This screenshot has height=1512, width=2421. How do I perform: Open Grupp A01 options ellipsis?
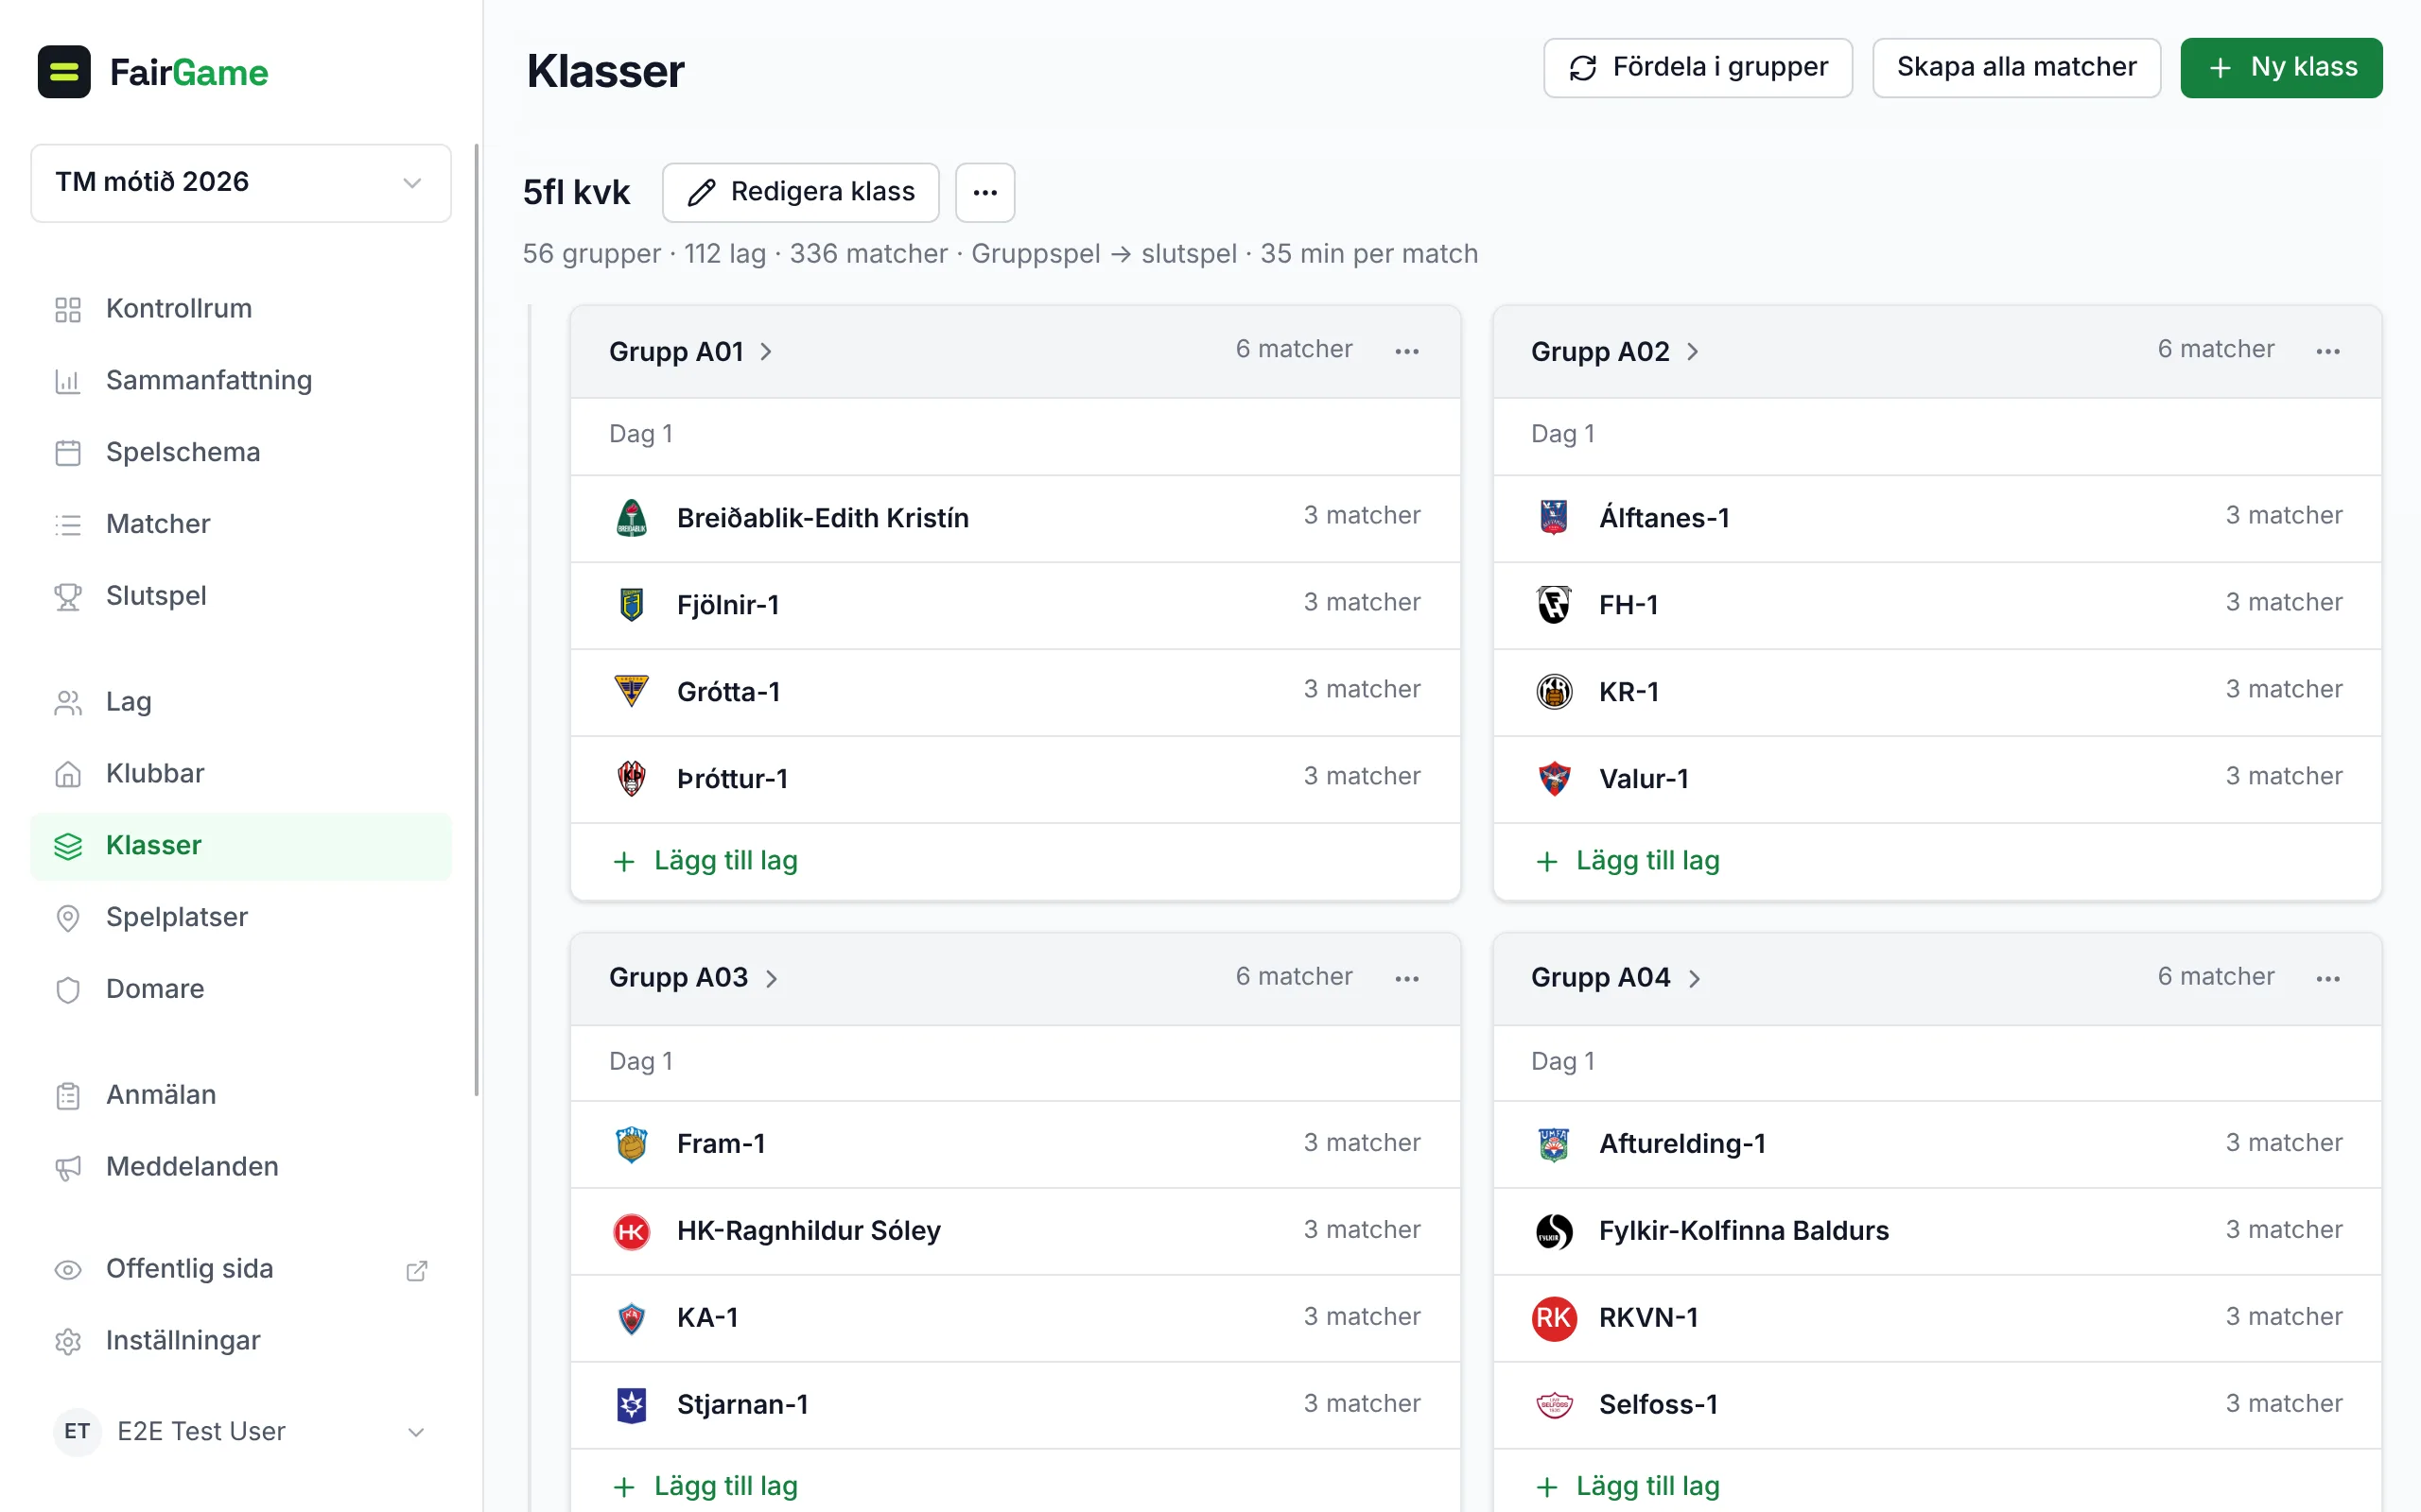[1406, 351]
